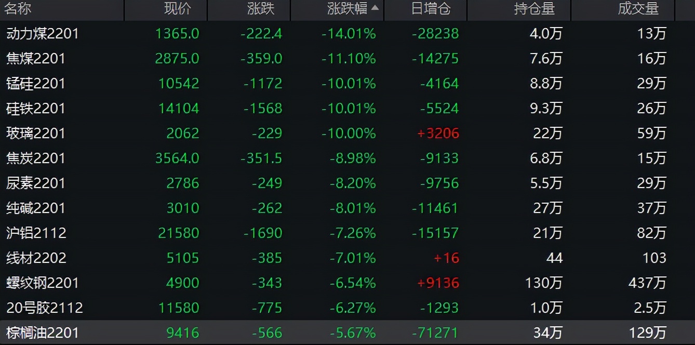This screenshot has width=695, height=345.
Task: Click the 线材2202 row name
Action: [36, 258]
